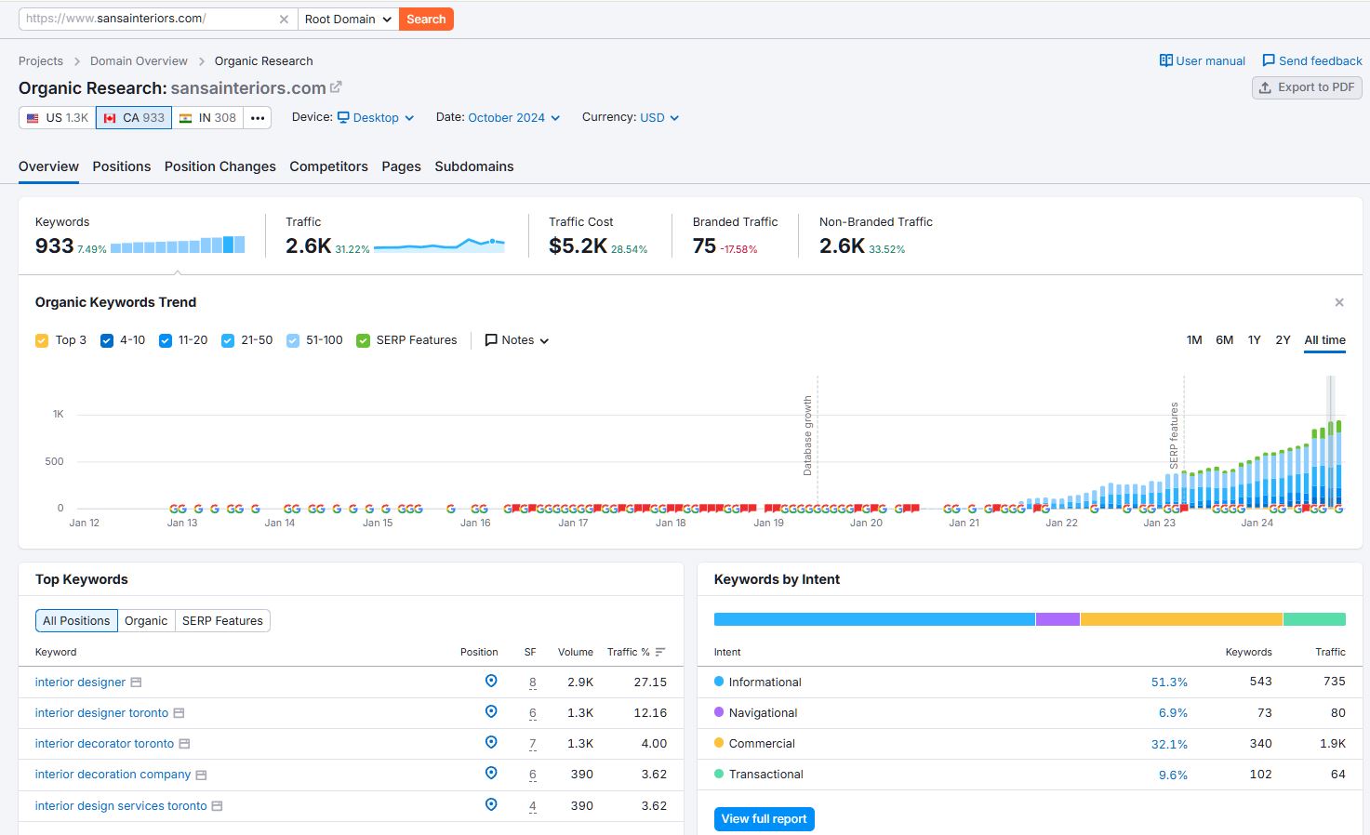This screenshot has width=1370, height=835.
Task: Switch to the Position Changes tab
Action: click(x=220, y=166)
